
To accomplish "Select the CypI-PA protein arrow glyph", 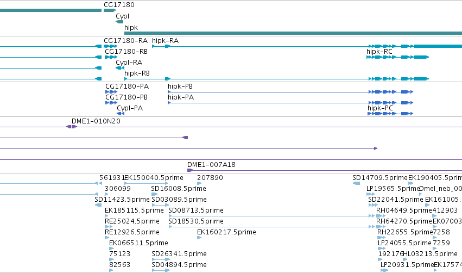I will [121, 114].
